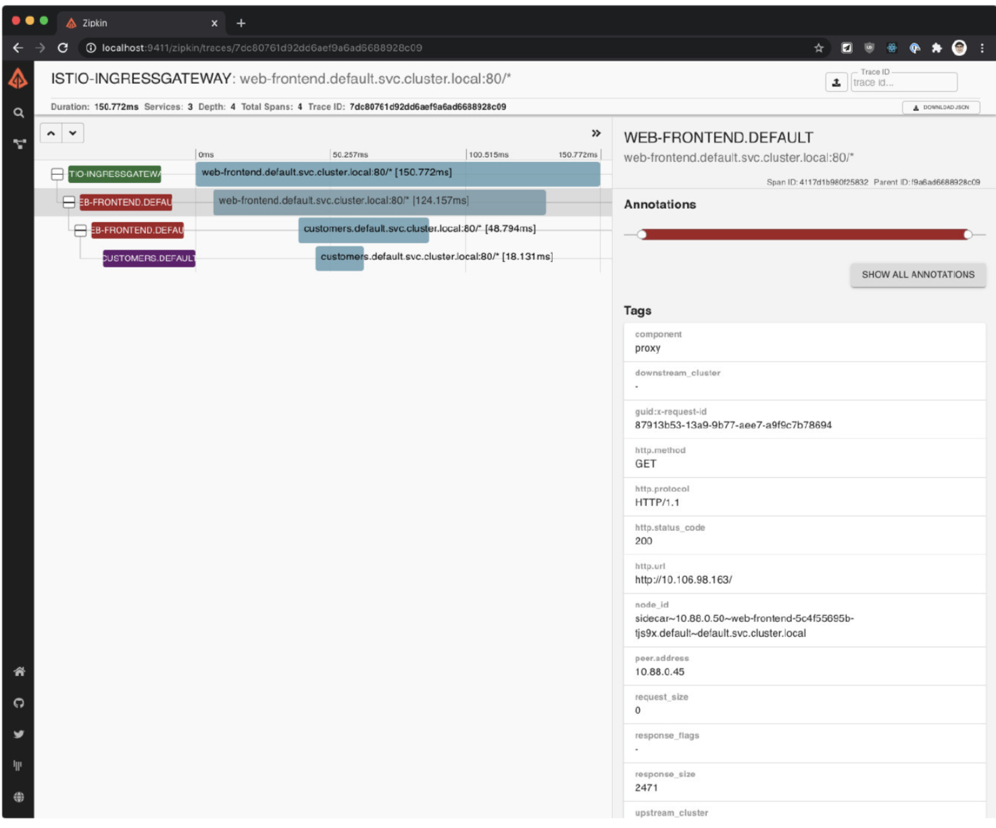Click the Show All Annotations button
Image resolution: width=996 pixels, height=828 pixels.
pos(918,275)
